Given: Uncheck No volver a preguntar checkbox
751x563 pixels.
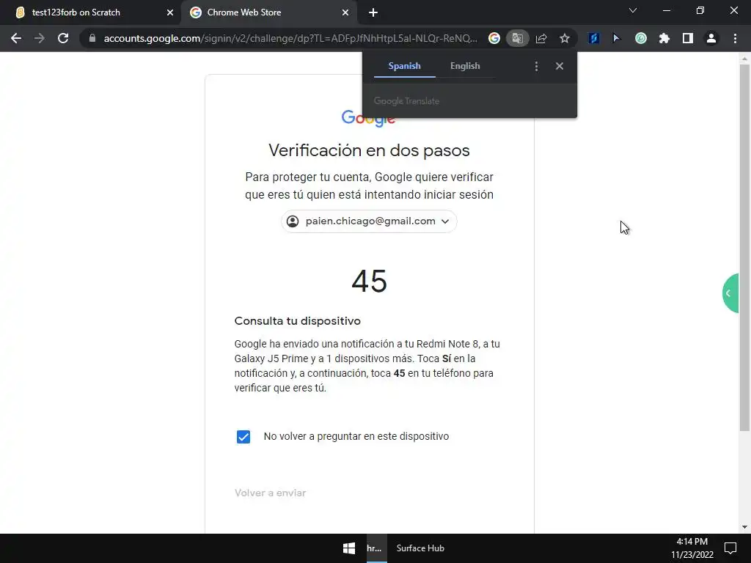Looking at the screenshot, I should (243, 437).
